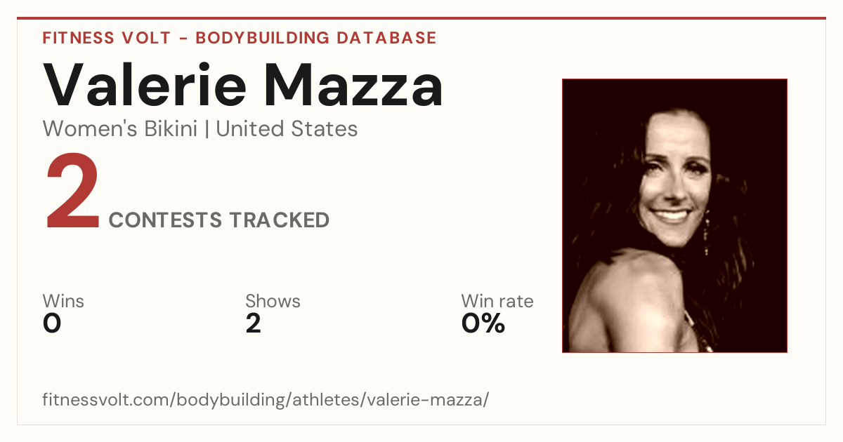This screenshot has height=442, width=843.
Task: Click the word Tracked next to Contests
Action: 279,220
